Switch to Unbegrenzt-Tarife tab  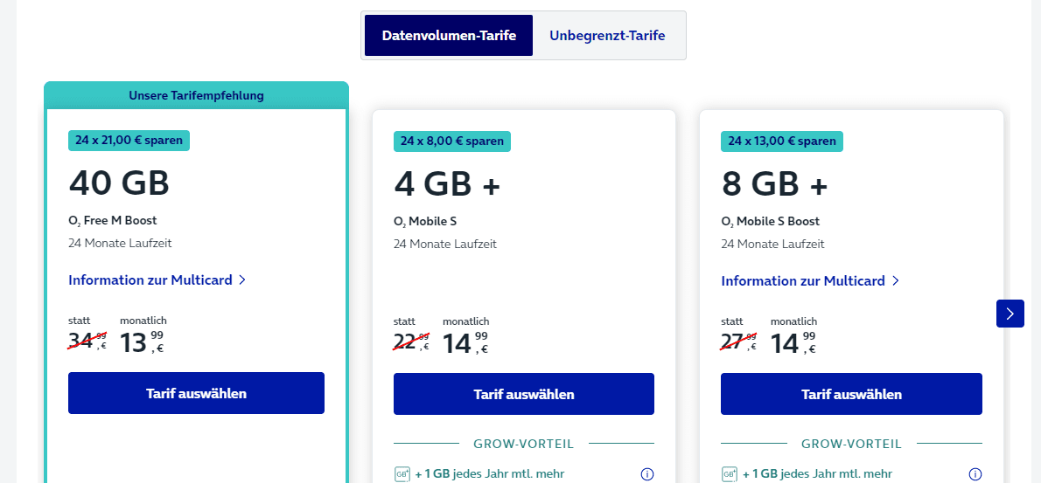pyautogui.click(x=607, y=35)
